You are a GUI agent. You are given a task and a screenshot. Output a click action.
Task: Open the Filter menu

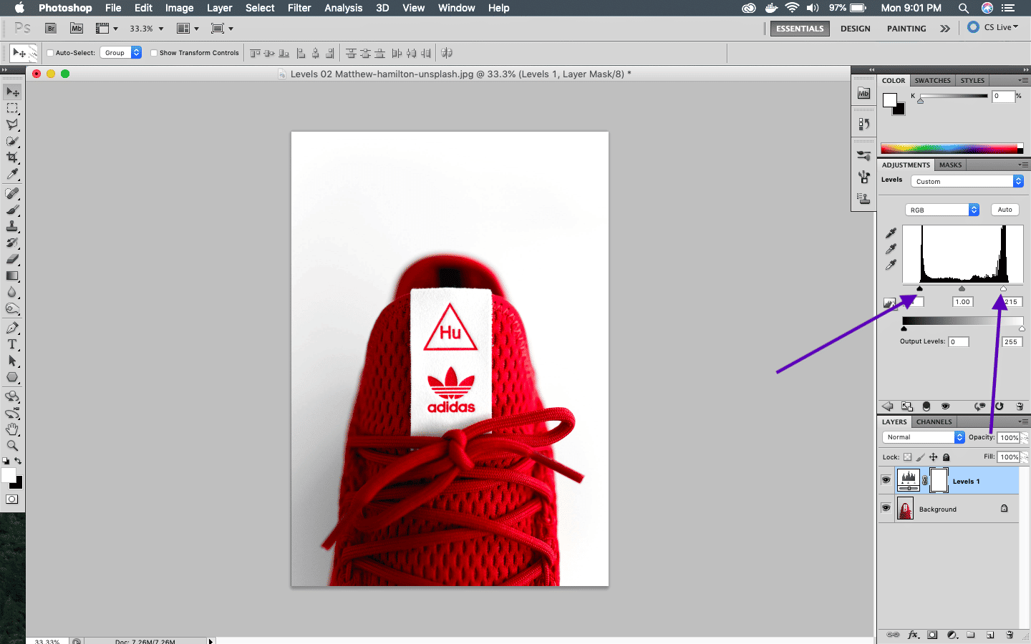[299, 8]
